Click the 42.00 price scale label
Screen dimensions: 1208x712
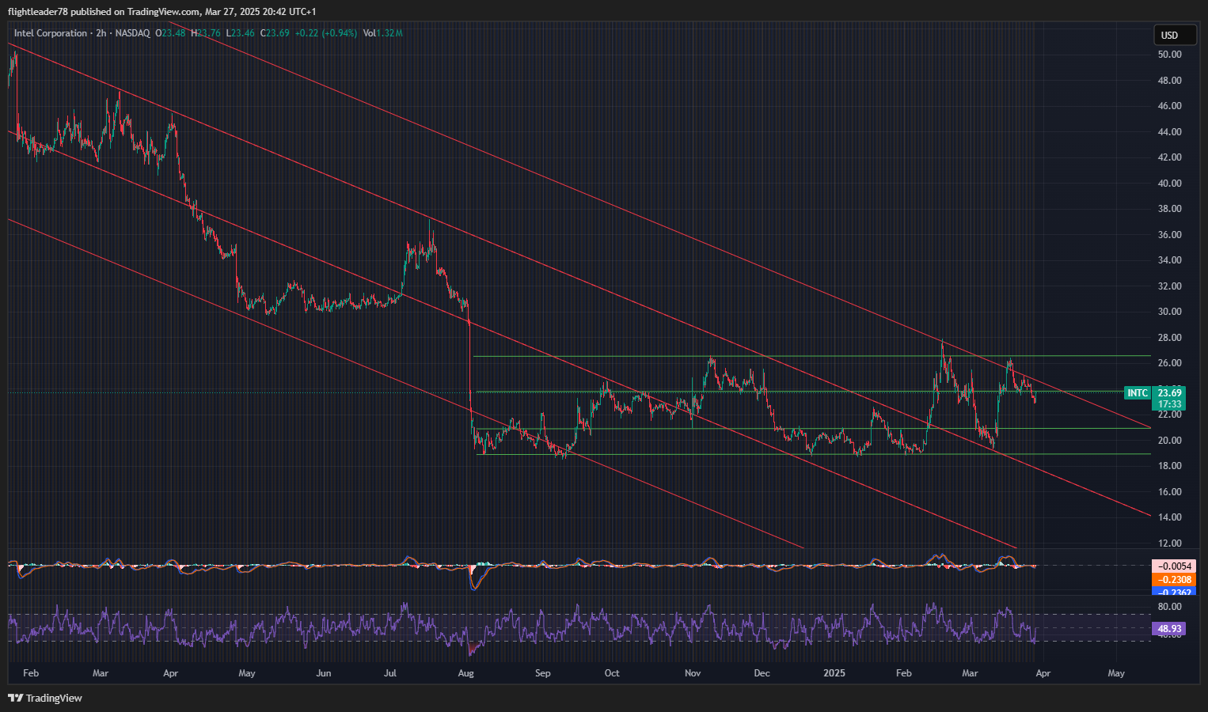(1169, 157)
